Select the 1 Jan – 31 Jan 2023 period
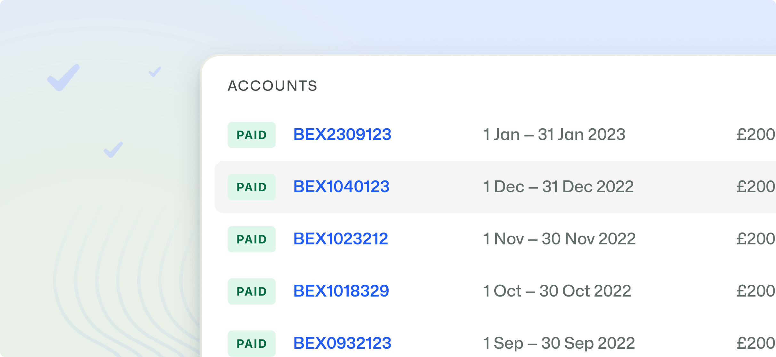776x357 pixels. (554, 134)
